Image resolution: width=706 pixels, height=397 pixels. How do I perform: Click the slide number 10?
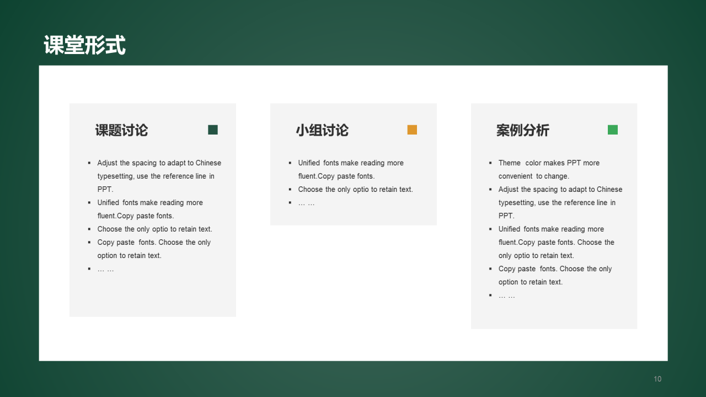tap(657, 379)
